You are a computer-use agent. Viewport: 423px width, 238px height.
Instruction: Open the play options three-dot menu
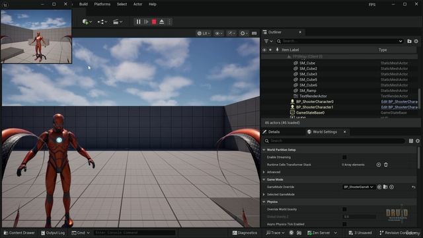(x=169, y=22)
